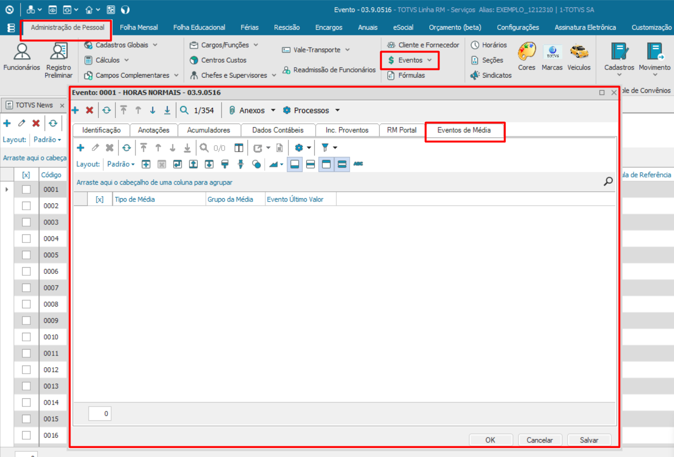Viewport: 674px width, 457px height.
Task: Click the Cancelar button
Action: point(539,440)
